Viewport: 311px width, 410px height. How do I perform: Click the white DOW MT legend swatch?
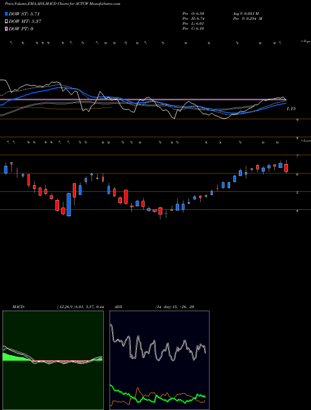6,22
